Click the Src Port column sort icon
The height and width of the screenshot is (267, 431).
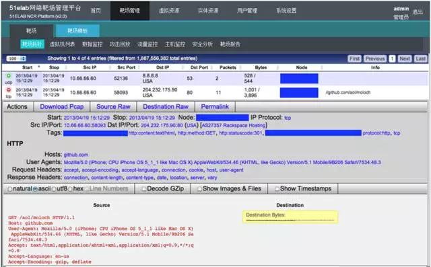(139, 67)
